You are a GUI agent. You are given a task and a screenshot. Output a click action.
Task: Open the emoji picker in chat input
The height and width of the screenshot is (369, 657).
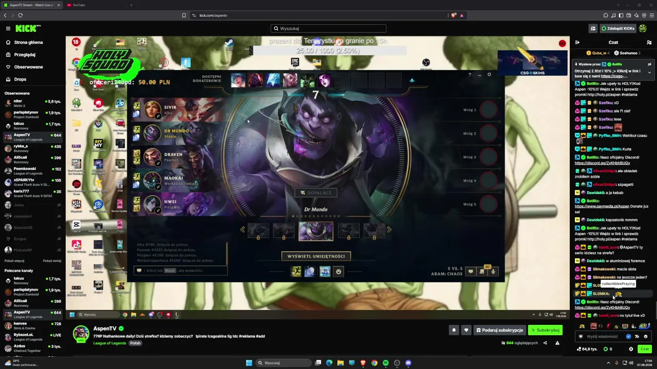646,337
